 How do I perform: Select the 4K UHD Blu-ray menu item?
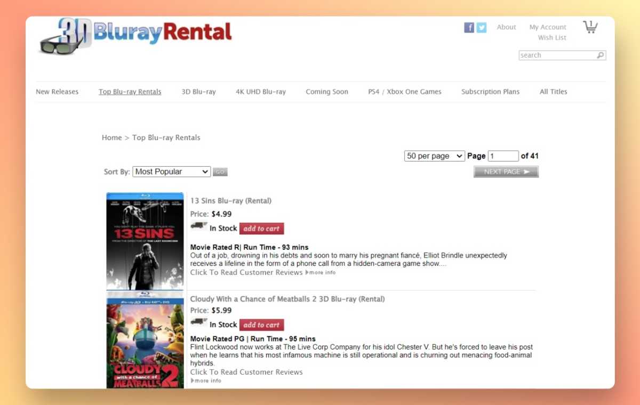(x=260, y=91)
